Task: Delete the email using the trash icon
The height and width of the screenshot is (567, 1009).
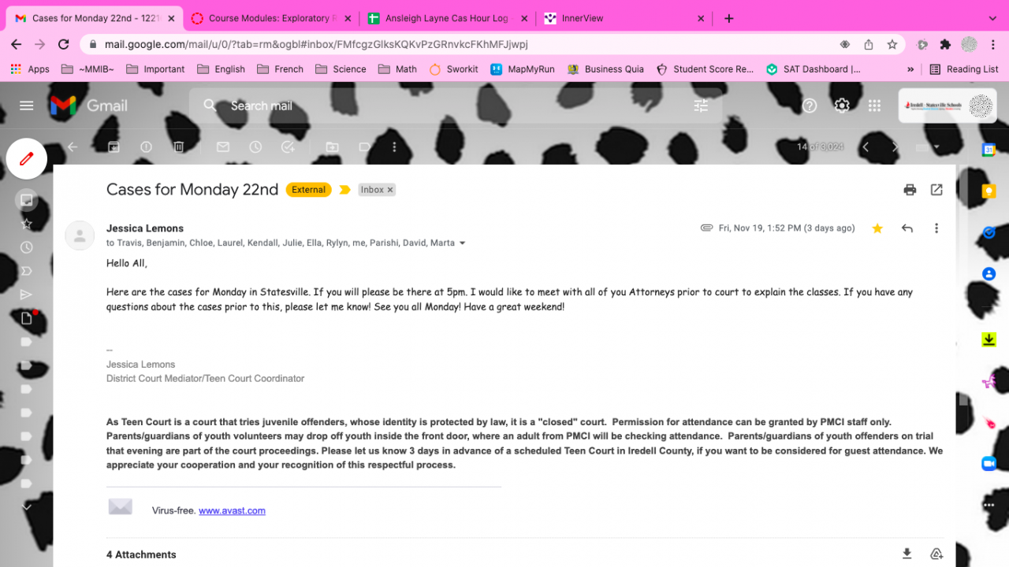Action: (x=179, y=147)
